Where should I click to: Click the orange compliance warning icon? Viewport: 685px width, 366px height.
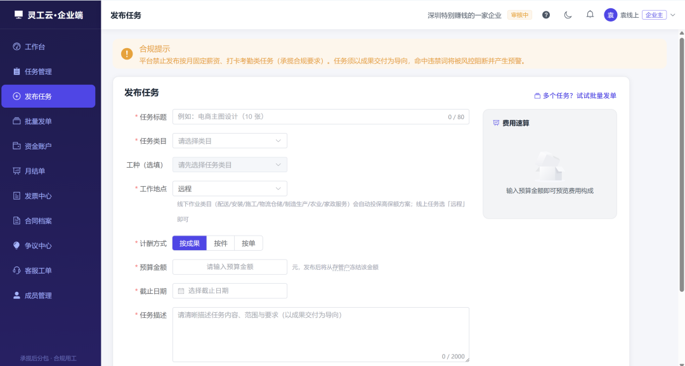point(127,54)
